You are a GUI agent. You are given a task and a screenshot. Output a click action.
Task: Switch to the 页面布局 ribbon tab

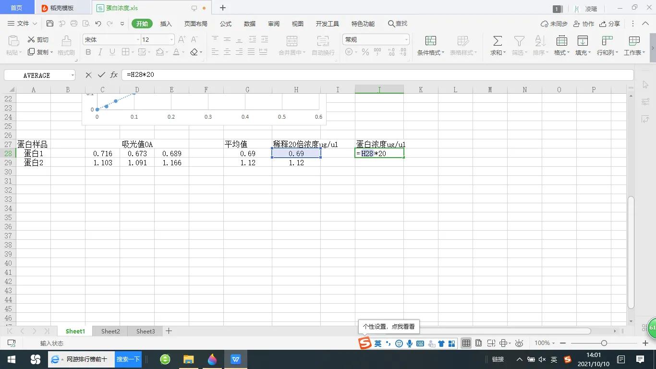coord(196,24)
